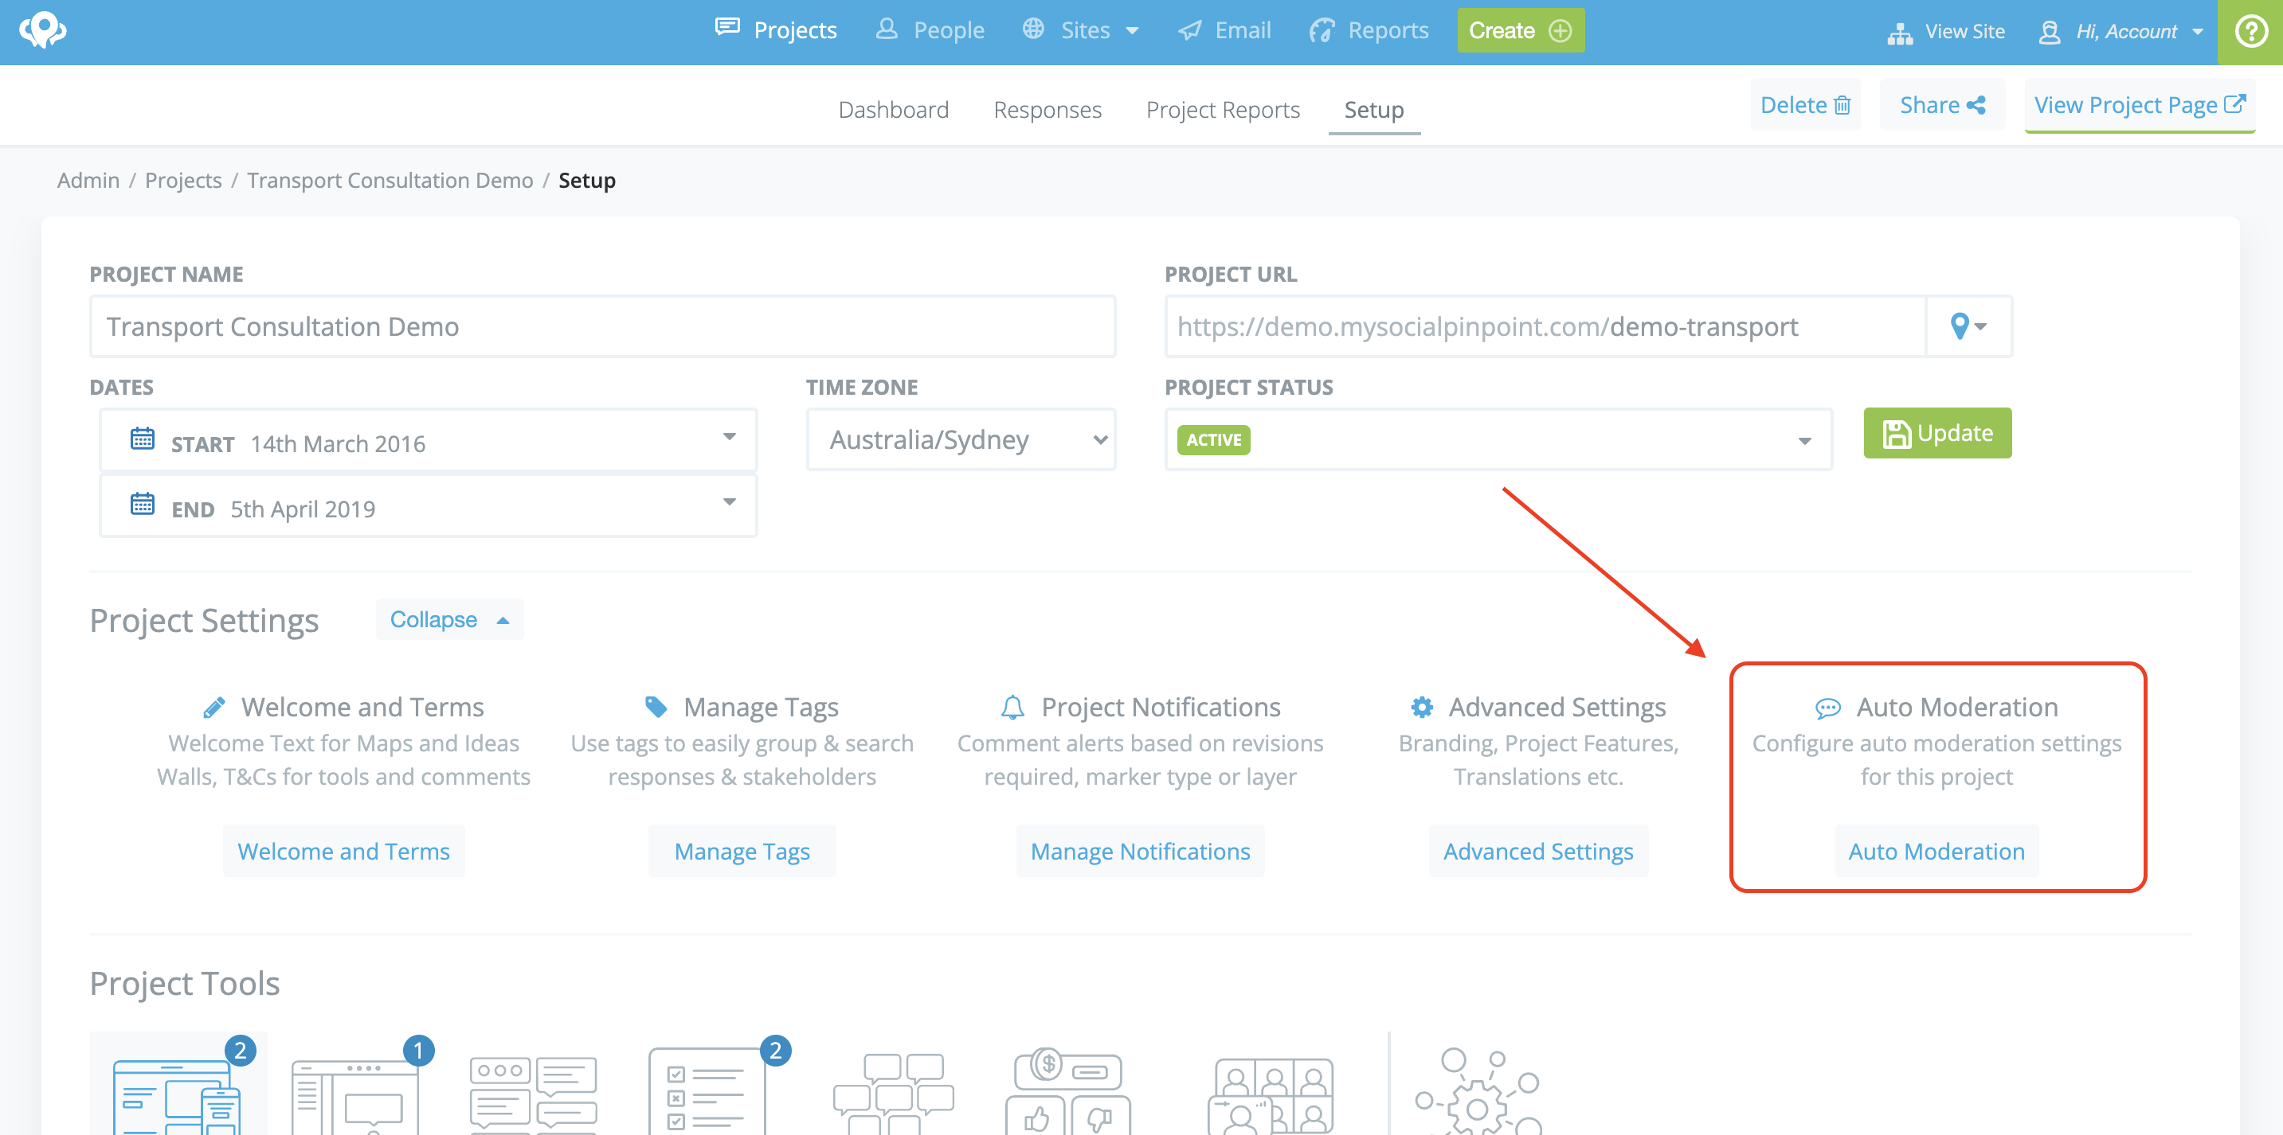The image size is (2283, 1135).
Task: Click the Transport Consultation Demo breadcrumb link
Action: tap(390, 181)
